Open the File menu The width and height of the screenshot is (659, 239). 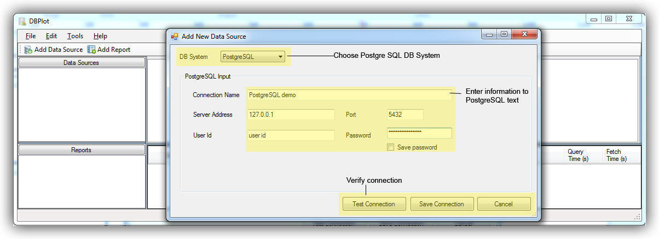(x=30, y=36)
